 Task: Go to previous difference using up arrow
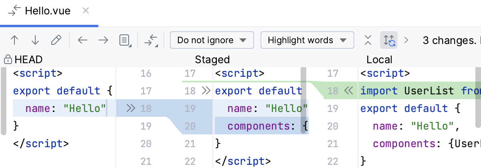pos(14,40)
